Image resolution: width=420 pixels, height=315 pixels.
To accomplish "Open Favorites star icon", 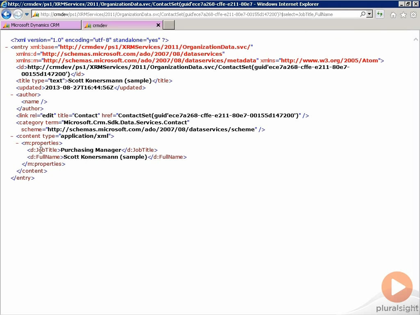I will (x=403, y=15).
